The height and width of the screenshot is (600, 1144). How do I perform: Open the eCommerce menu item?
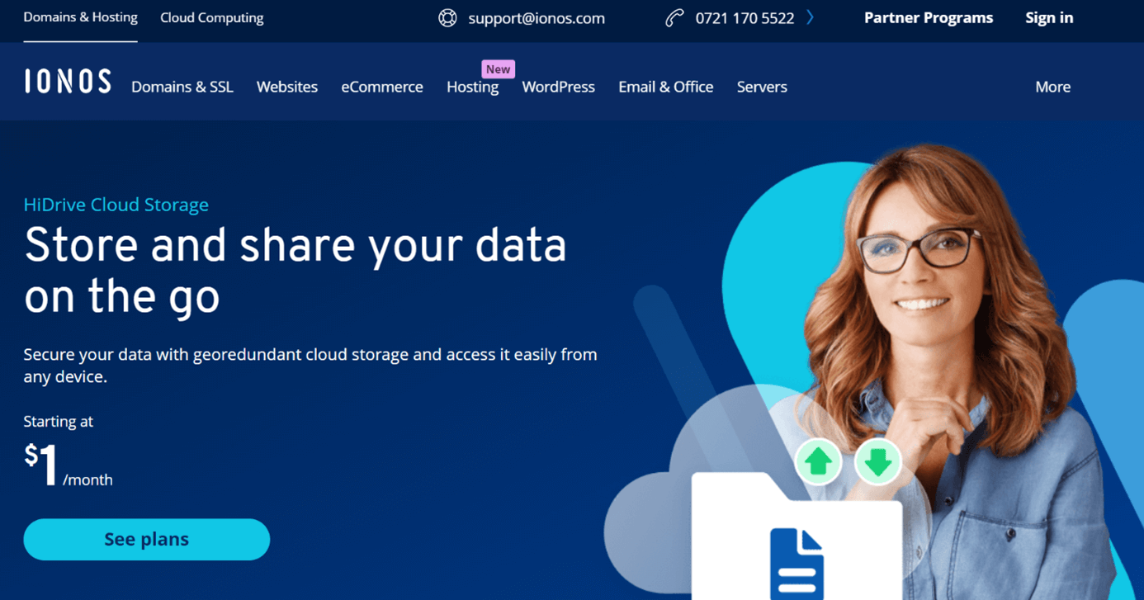tap(382, 87)
